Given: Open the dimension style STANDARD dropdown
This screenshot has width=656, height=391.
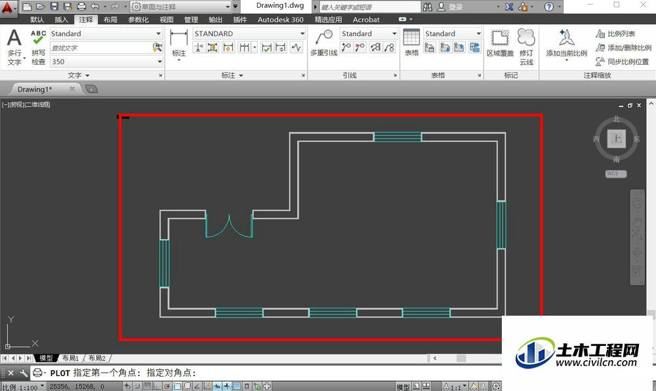Looking at the screenshot, I should pos(249,33).
